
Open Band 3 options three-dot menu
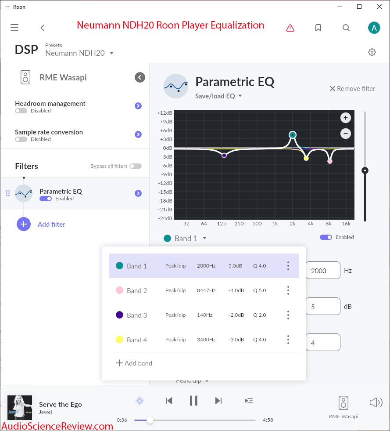click(x=288, y=315)
